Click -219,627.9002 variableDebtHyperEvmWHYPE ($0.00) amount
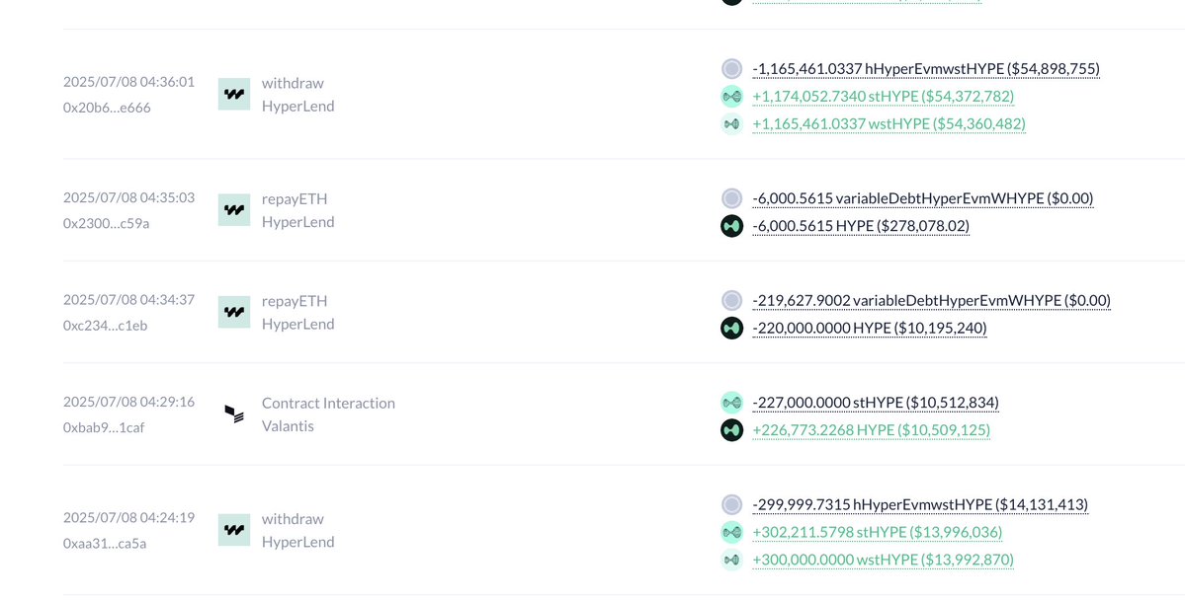 pyautogui.click(x=932, y=300)
